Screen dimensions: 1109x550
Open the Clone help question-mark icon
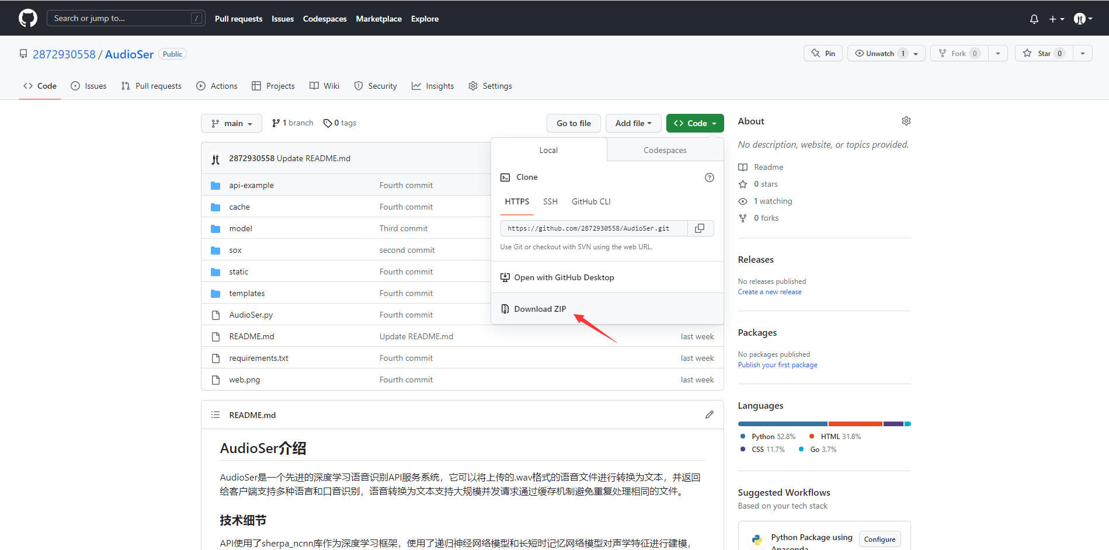710,177
